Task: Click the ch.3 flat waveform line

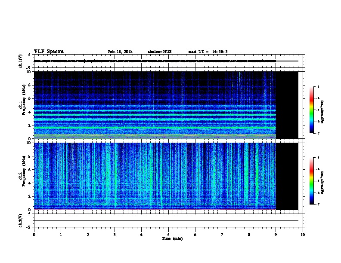Action: [166, 221]
